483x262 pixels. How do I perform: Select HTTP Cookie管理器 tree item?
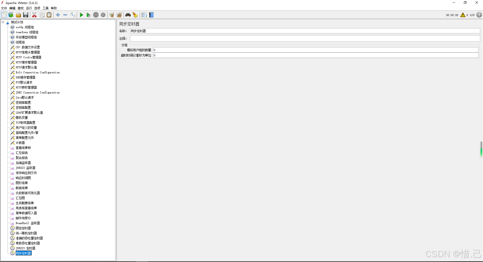[28, 57]
